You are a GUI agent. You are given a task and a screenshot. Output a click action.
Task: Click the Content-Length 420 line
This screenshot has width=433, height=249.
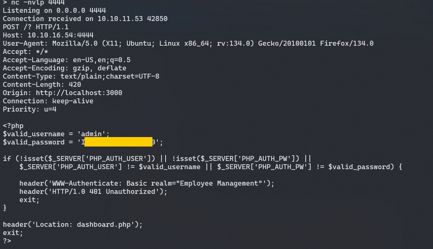click(x=42, y=84)
